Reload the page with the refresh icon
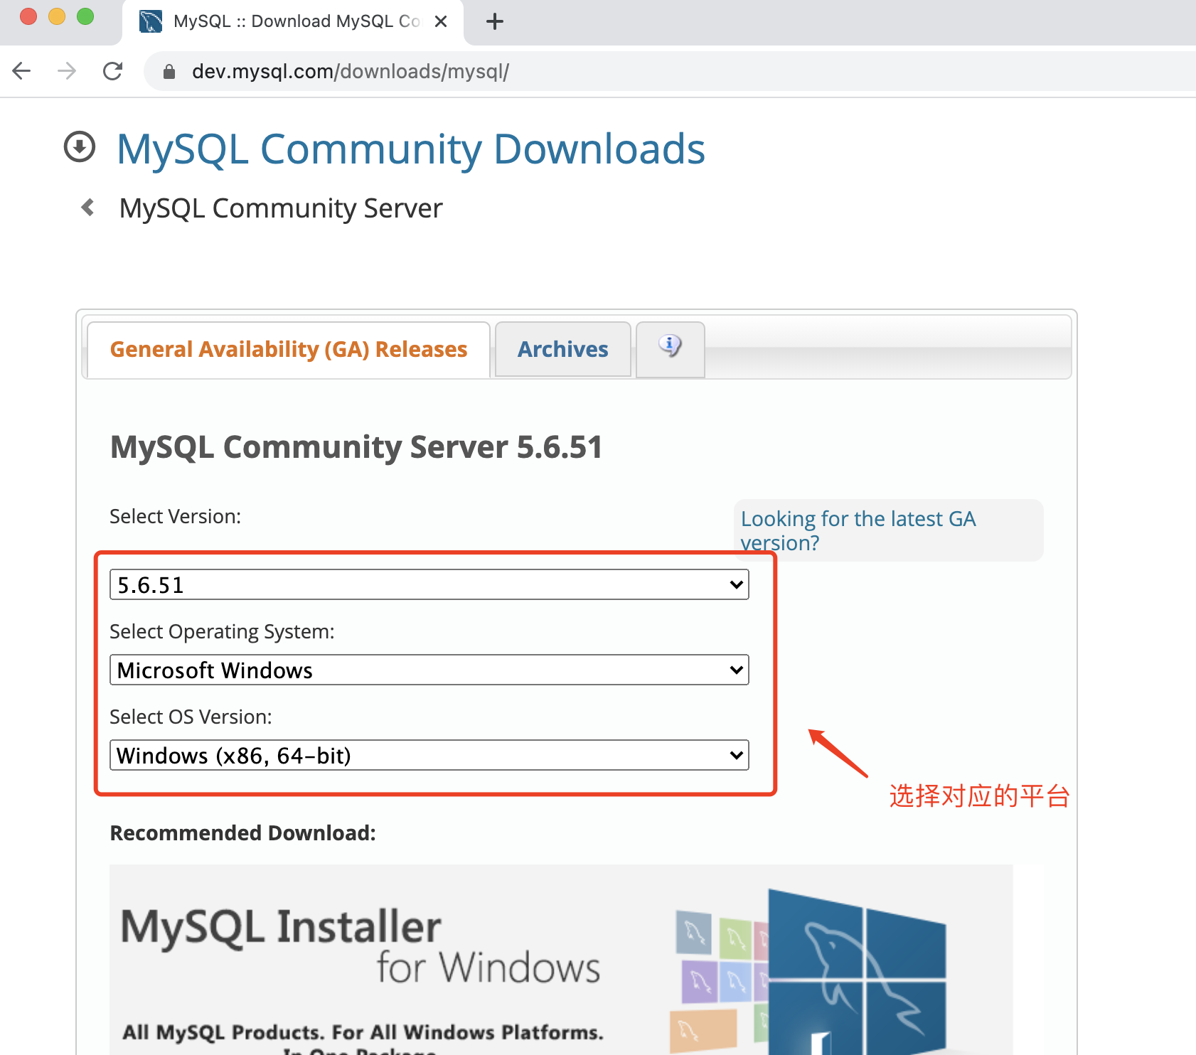The height and width of the screenshot is (1055, 1196). (112, 71)
